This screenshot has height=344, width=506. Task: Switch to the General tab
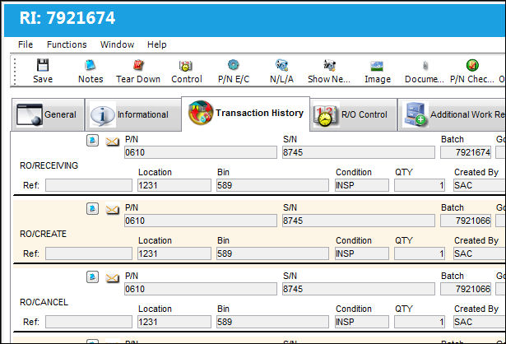[x=48, y=114]
